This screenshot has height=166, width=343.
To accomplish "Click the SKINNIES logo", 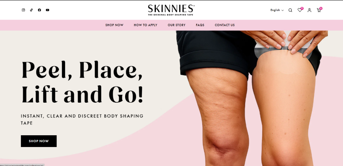I will (x=171, y=10).
